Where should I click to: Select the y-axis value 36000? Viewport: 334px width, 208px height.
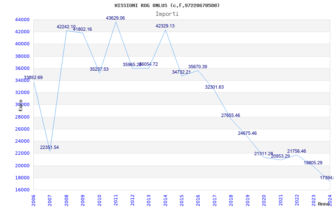pos(22,68)
